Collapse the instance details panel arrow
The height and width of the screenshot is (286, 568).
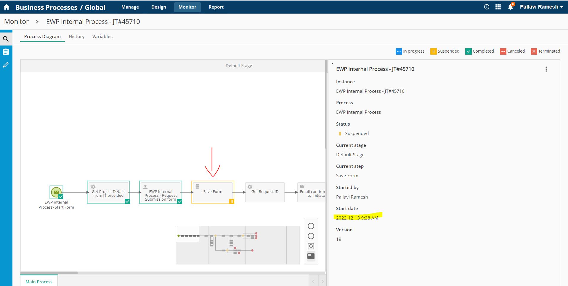click(x=332, y=64)
